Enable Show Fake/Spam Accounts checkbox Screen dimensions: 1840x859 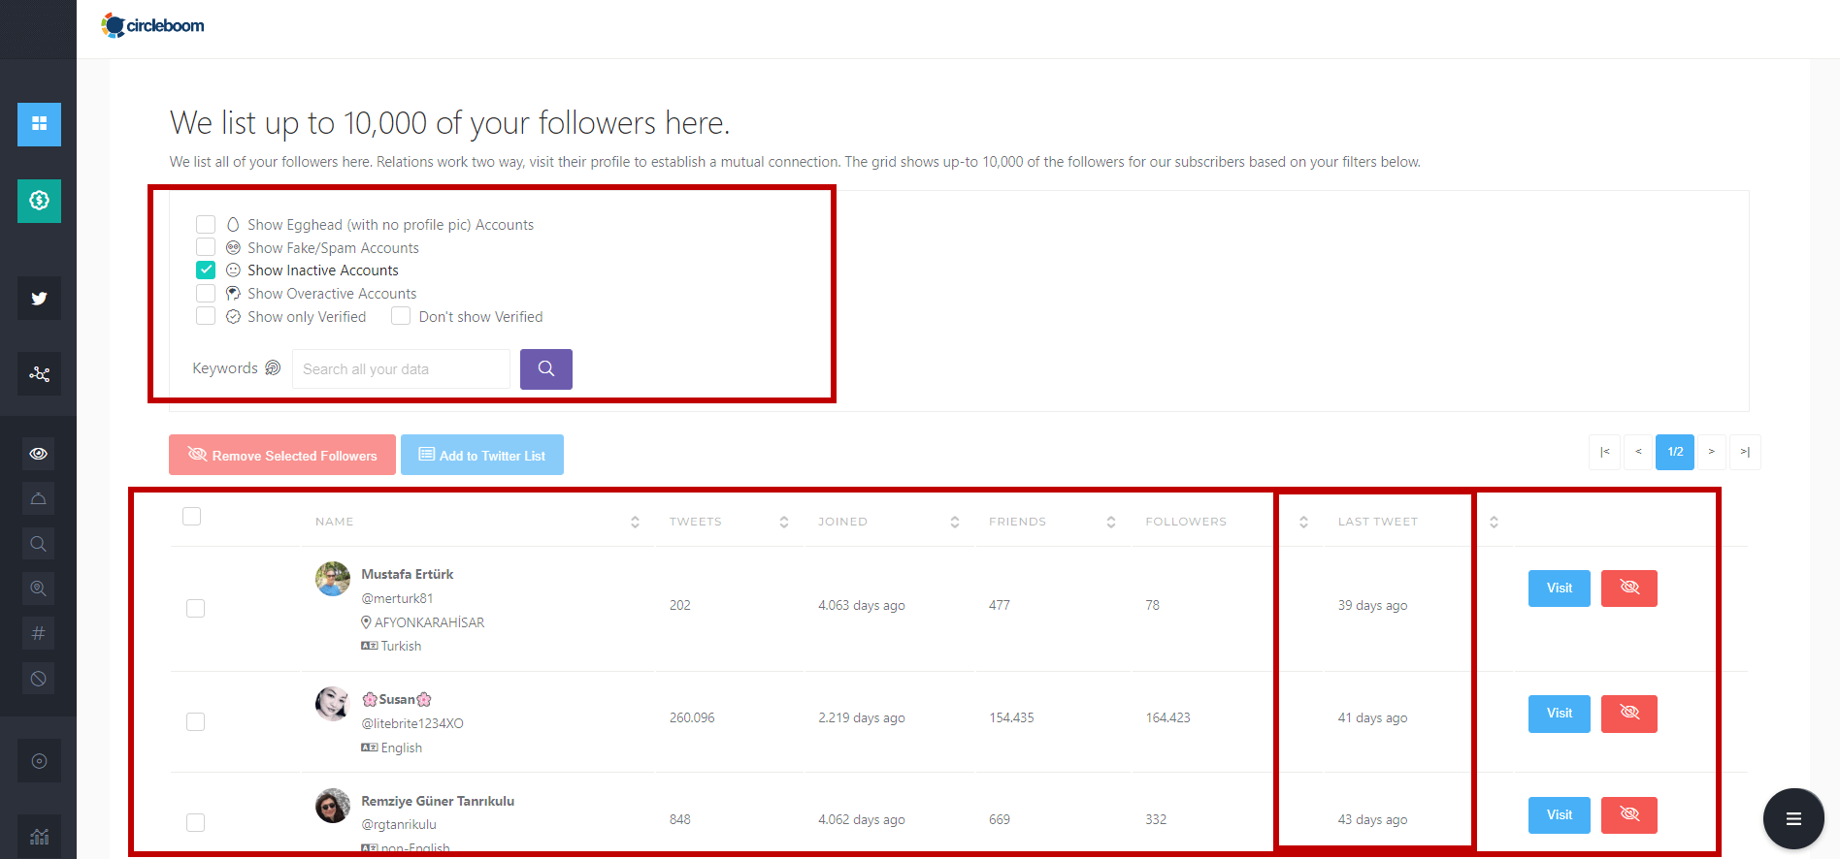[x=206, y=247]
